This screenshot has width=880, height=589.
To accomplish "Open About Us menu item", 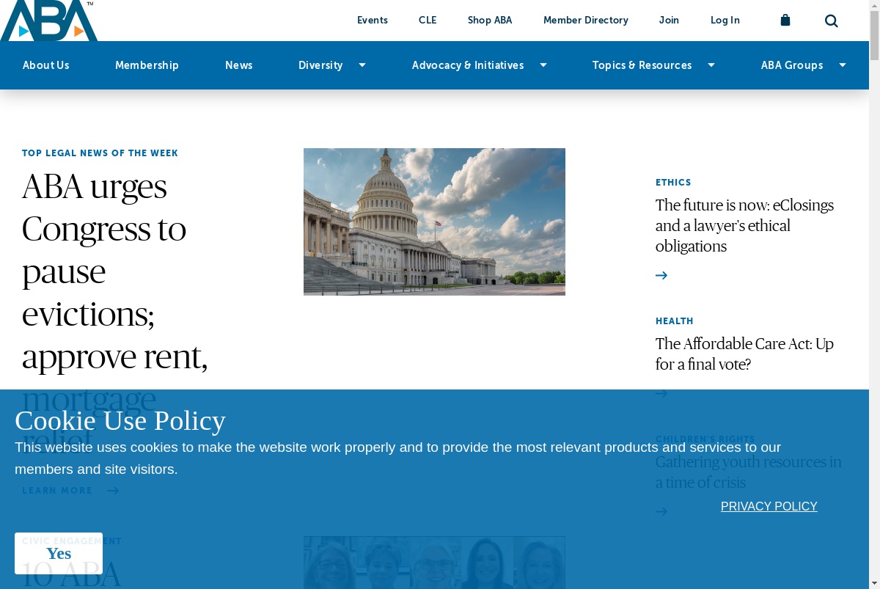I will [x=46, y=65].
